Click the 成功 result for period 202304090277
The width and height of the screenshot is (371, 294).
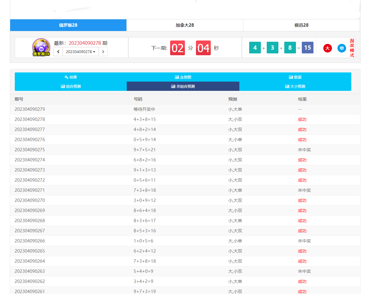302,130
